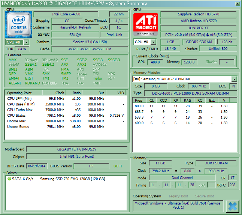Click the Bus column header
The width and height of the screenshot is (242, 215).
tap(94, 93)
